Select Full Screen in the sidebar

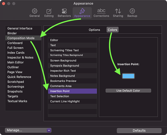pos(23,48)
